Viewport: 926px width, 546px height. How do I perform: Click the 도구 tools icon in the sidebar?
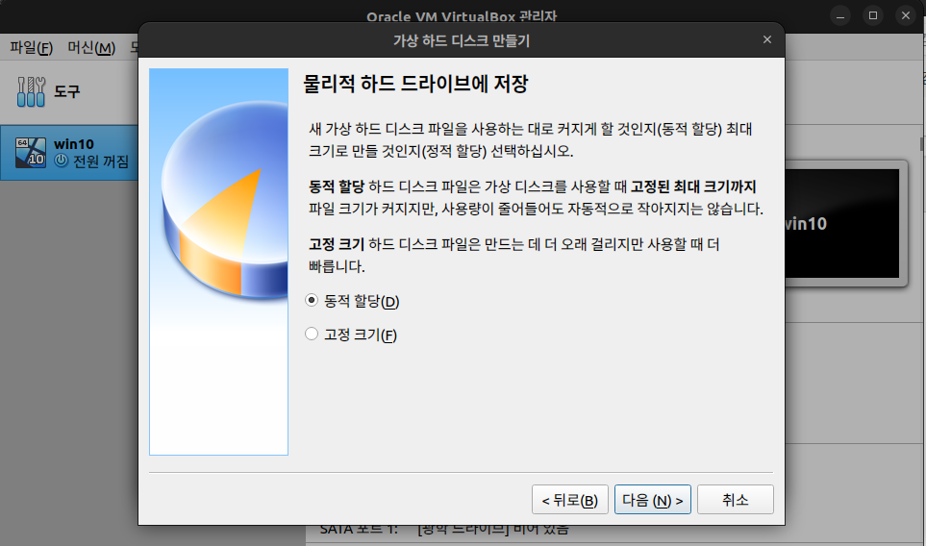[x=31, y=91]
